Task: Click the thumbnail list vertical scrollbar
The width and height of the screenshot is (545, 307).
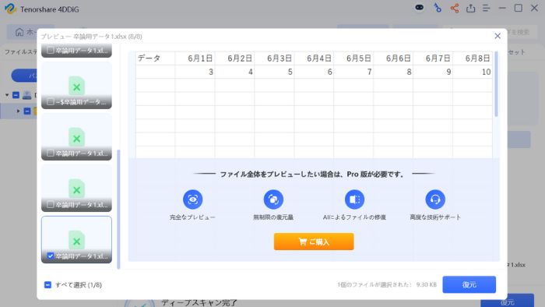Action: pos(118,210)
